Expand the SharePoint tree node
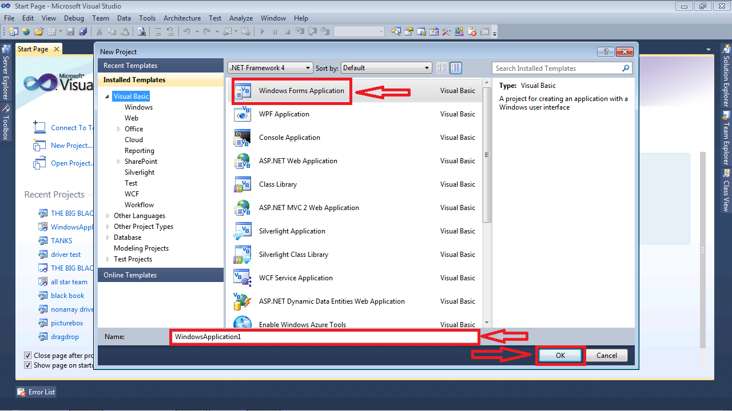This screenshot has width=732, height=411. pyautogui.click(x=118, y=162)
